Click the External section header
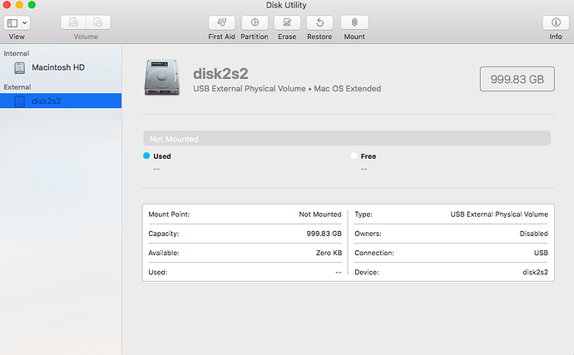Screen dimensions: 574x355 (x=17, y=87)
